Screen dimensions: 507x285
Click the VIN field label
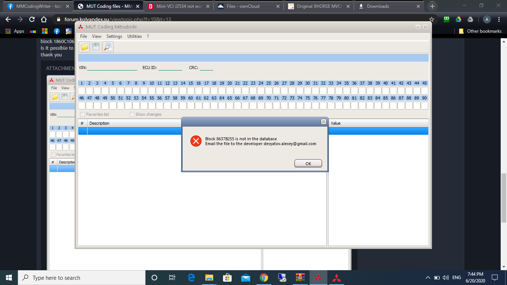pyautogui.click(x=83, y=68)
